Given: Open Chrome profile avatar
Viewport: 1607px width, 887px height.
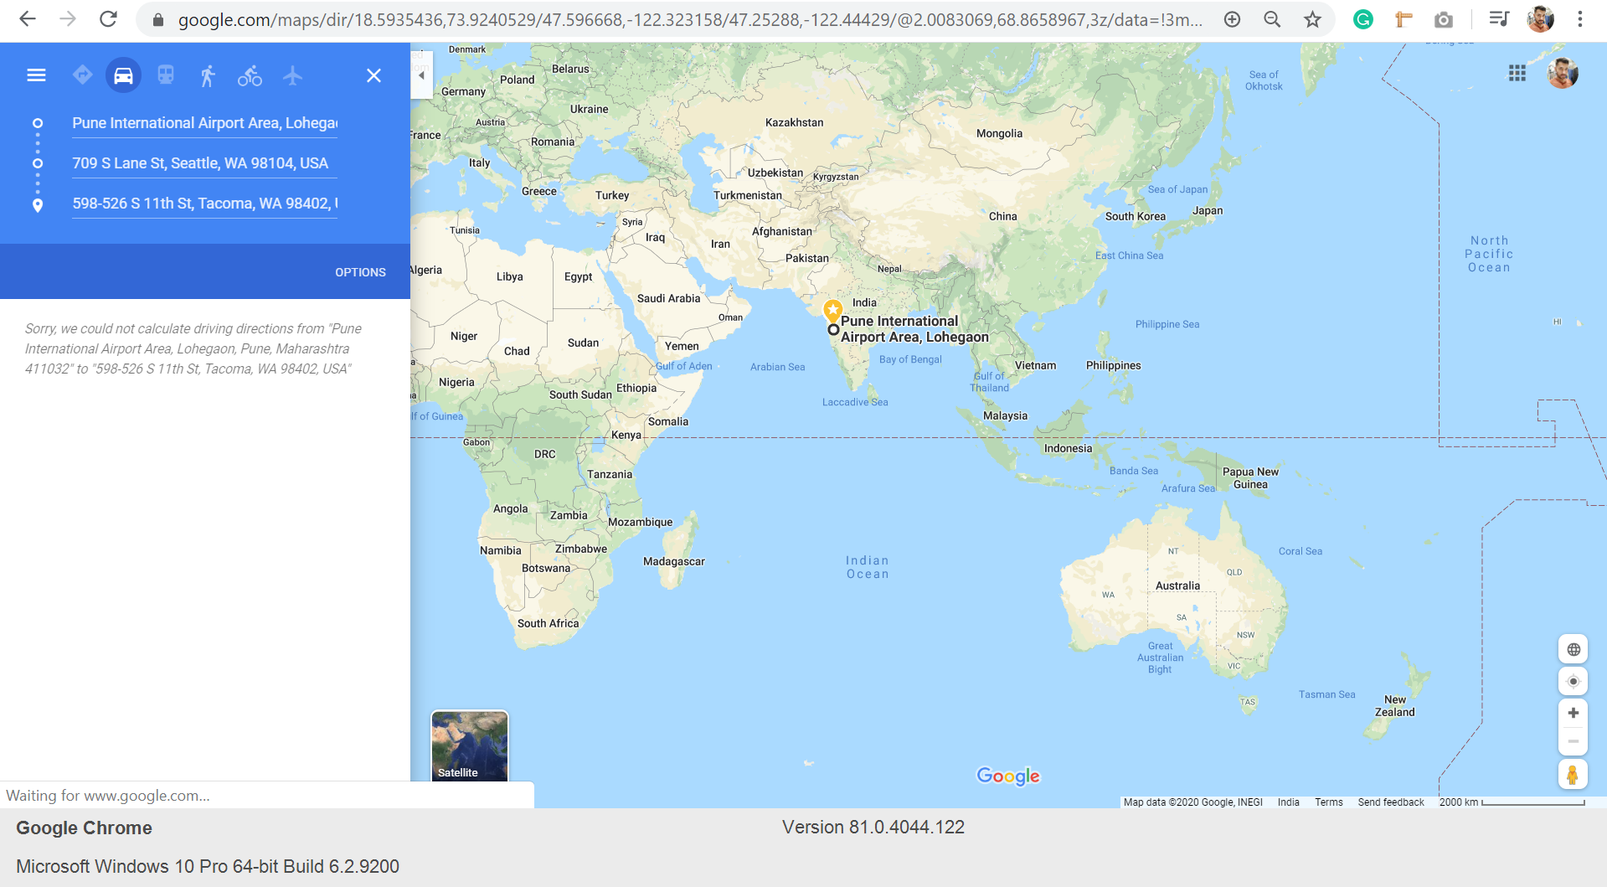Looking at the screenshot, I should (1540, 19).
